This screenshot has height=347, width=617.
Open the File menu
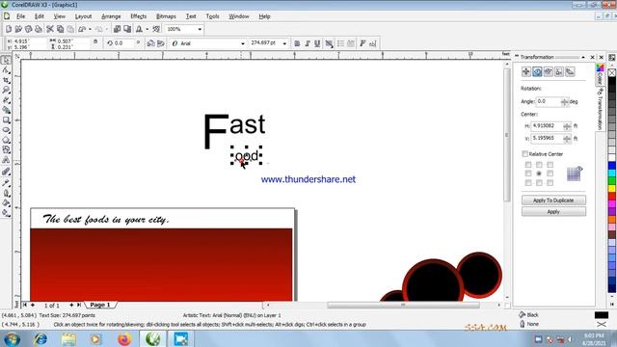point(21,16)
